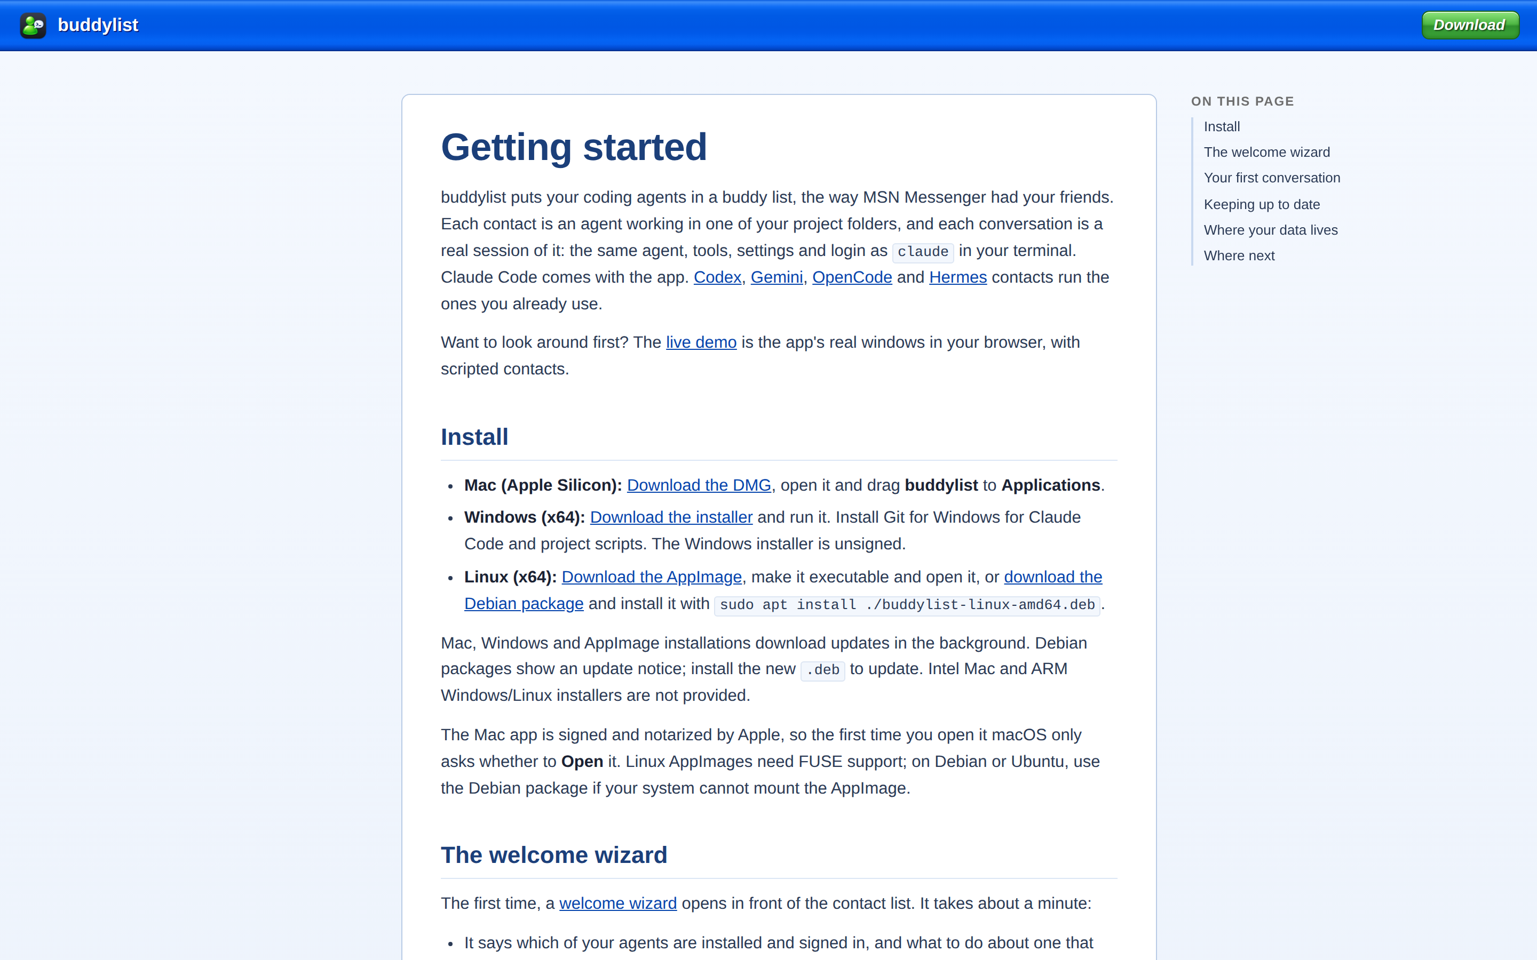Open the buddylist home title link
Image resolution: width=1537 pixels, height=960 pixels.
pyautogui.click(x=98, y=26)
